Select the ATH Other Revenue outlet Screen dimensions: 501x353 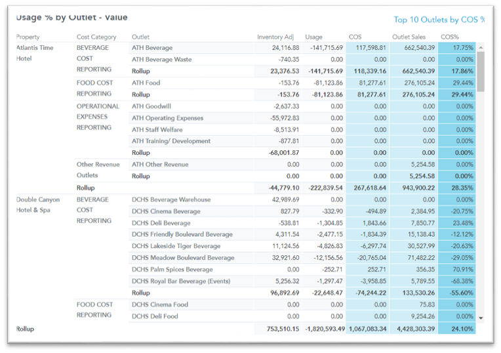coord(160,164)
